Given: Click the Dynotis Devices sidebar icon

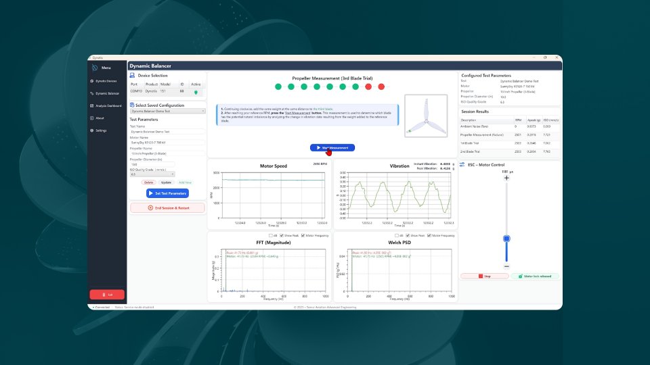Looking at the screenshot, I should point(92,81).
